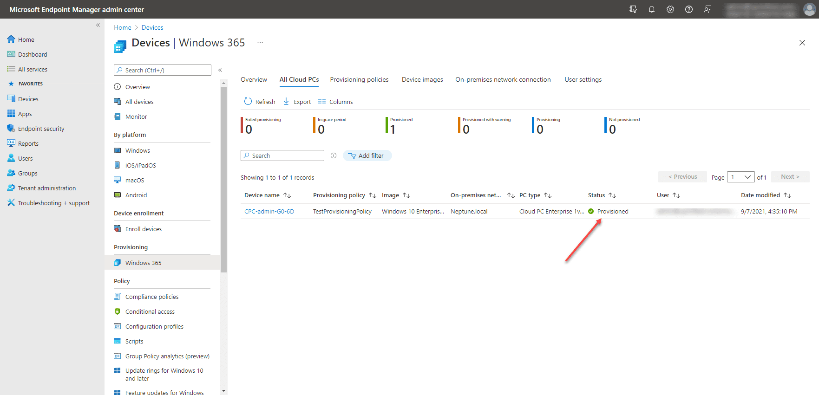Filter by Failed provisioning tile
Image resolution: width=819 pixels, height=395 pixels.
(x=261, y=125)
